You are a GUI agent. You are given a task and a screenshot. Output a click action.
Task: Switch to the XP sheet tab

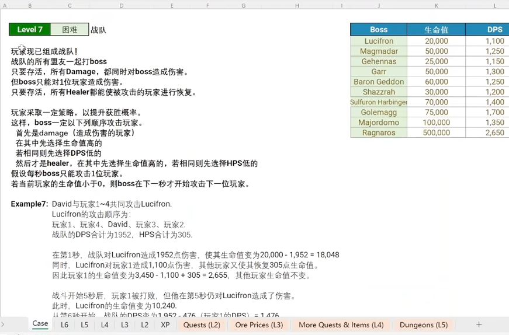click(165, 324)
